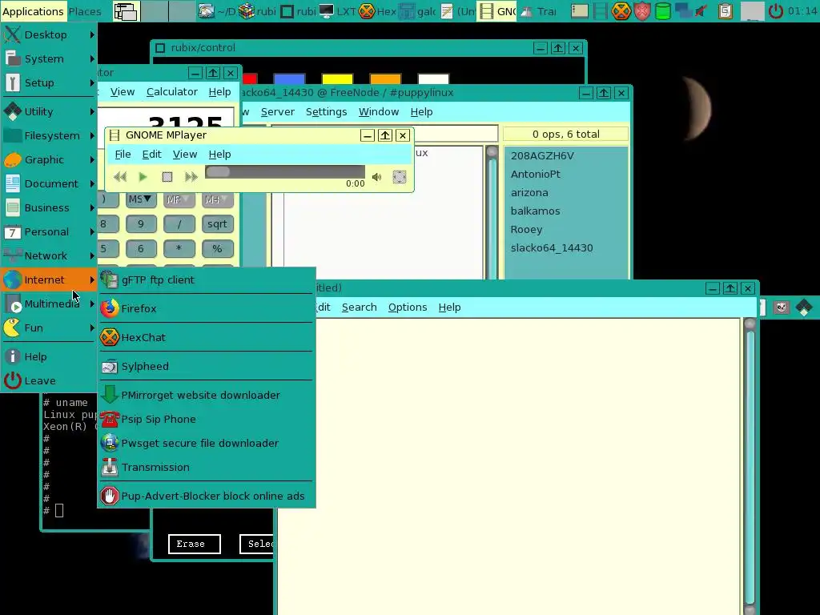This screenshot has height=615, width=820.
Task: Open the Network menu category
Action: click(49, 255)
